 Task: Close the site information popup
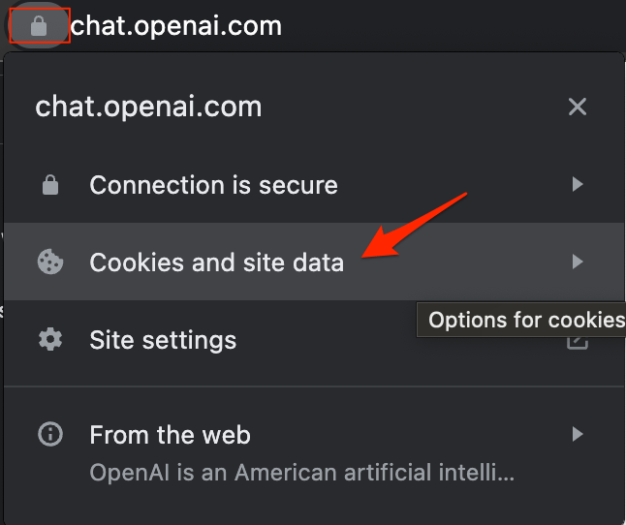[578, 107]
